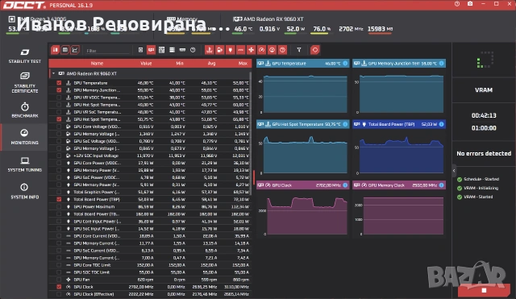Switch to combined table and graph view
This screenshot has height=299, width=516.
pyautogui.click(x=55, y=50)
